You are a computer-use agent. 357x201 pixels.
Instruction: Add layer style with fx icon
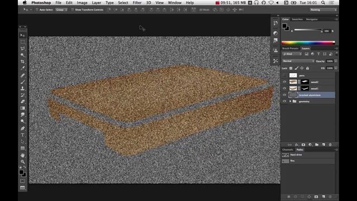[x=296, y=145]
